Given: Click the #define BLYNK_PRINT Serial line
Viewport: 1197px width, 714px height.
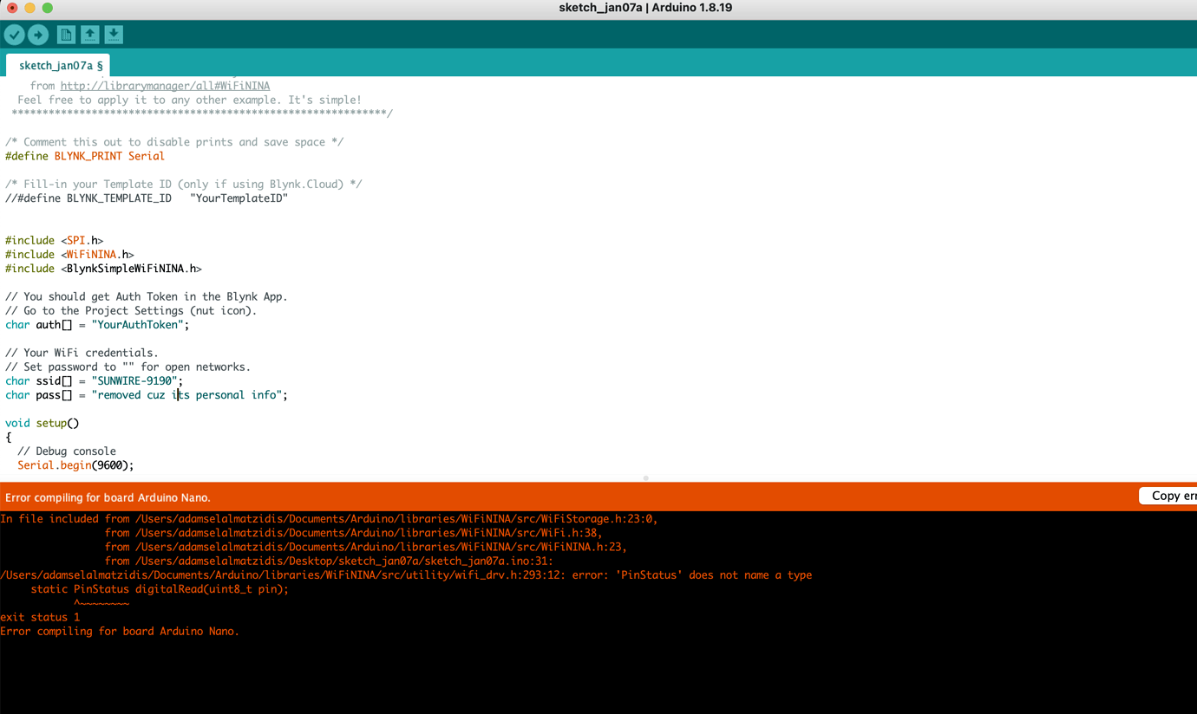Looking at the screenshot, I should 82,156.
